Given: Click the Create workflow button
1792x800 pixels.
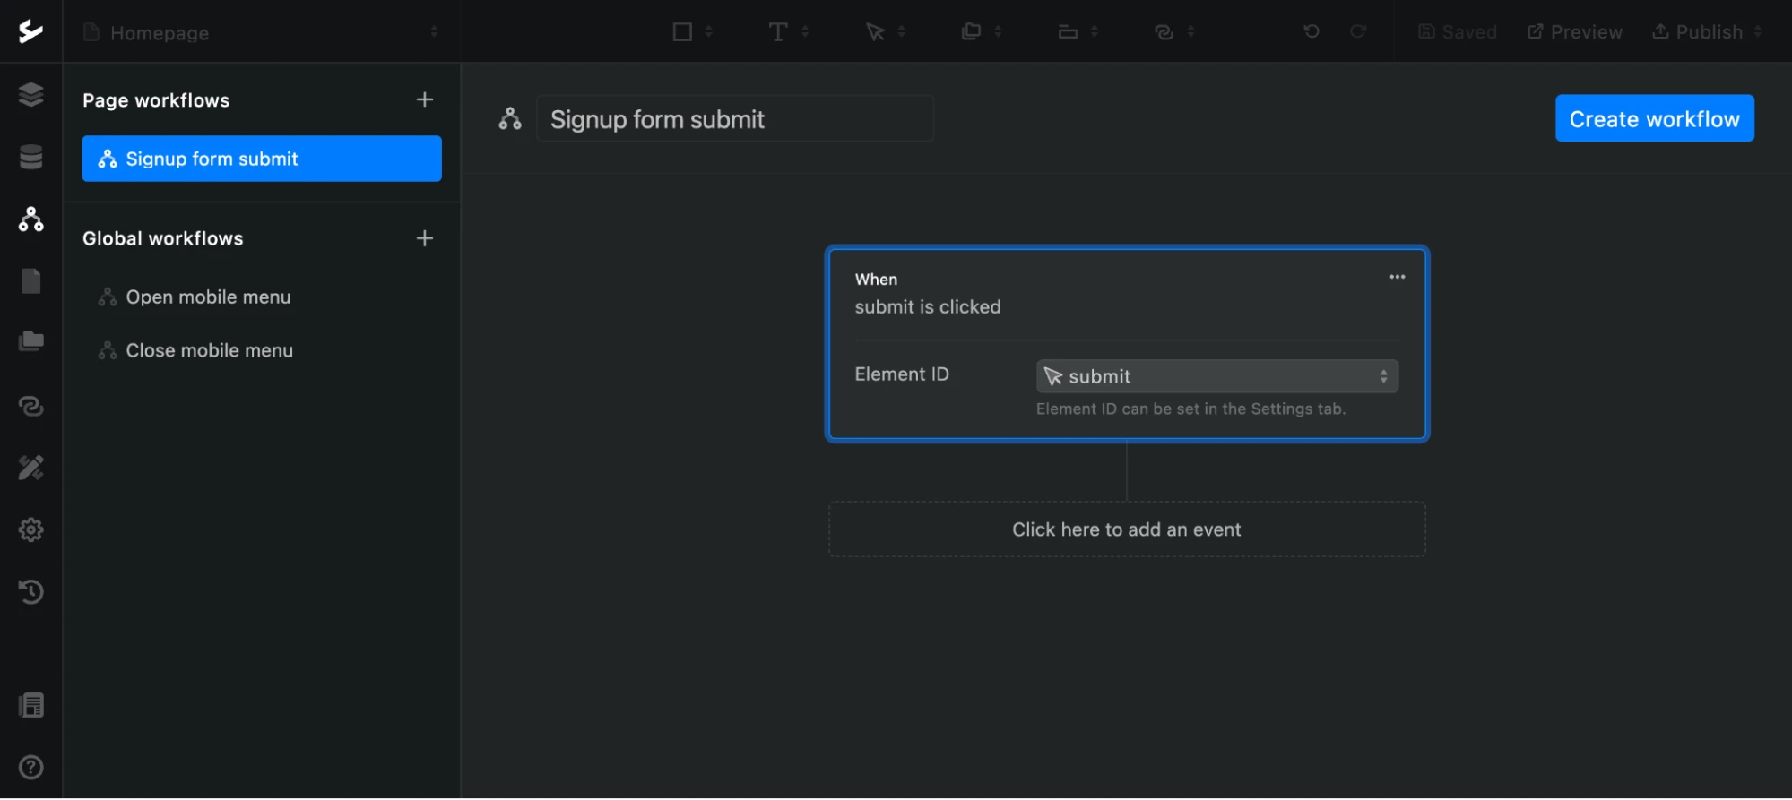Looking at the screenshot, I should point(1653,118).
